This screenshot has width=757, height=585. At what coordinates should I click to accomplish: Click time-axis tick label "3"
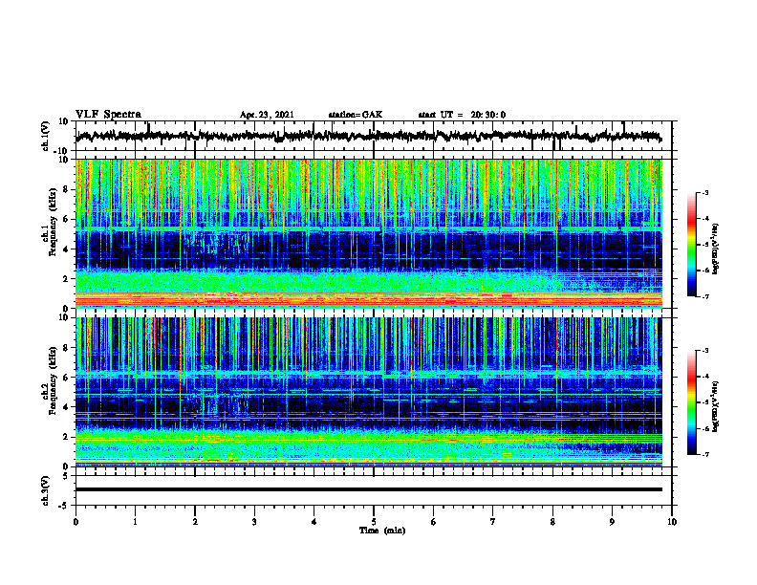[x=254, y=522]
